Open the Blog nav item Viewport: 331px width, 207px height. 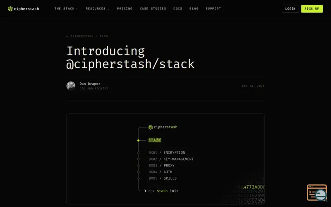pyautogui.click(x=194, y=9)
